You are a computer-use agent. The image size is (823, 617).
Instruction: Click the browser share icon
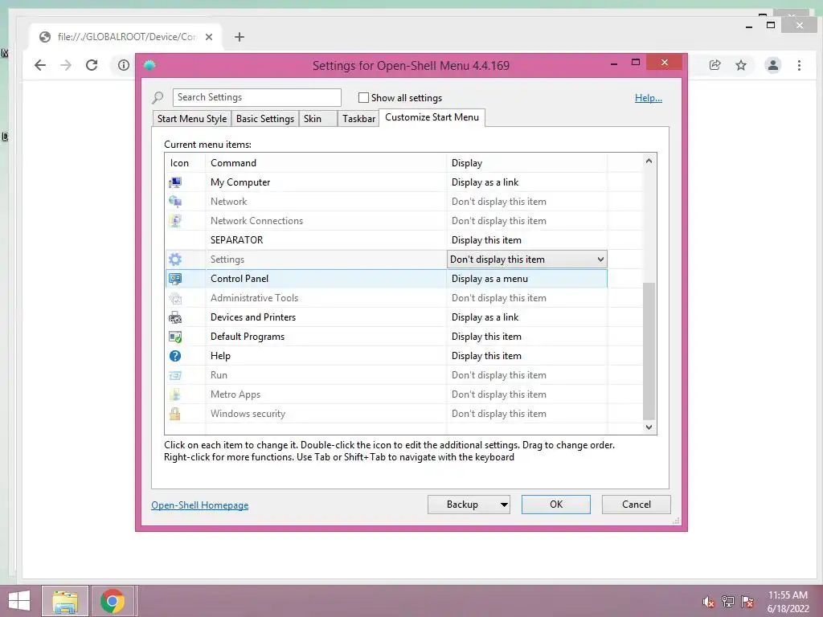pos(714,65)
